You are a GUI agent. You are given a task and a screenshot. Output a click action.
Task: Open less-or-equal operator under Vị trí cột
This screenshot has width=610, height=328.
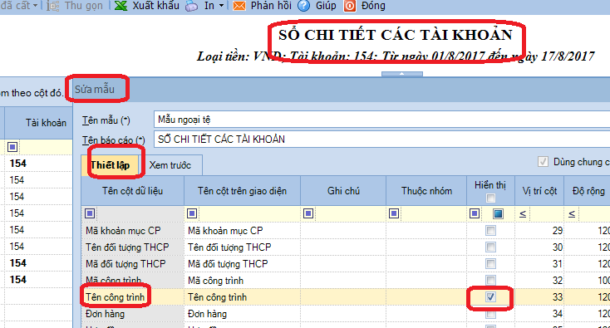point(523,213)
